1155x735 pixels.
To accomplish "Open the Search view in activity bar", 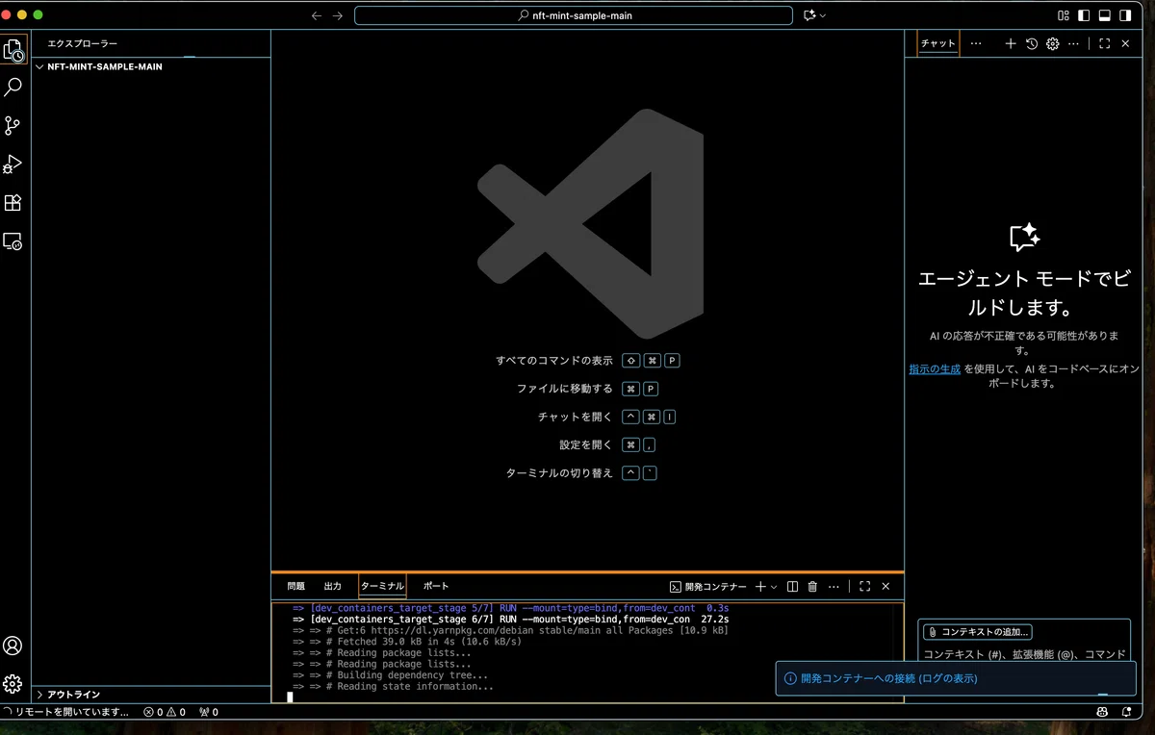I will click(x=13, y=88).
